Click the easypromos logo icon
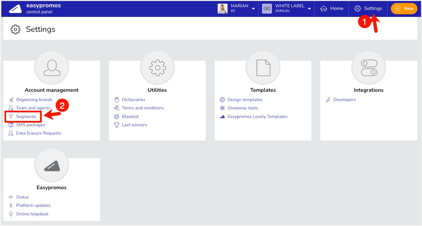 click(15, 9)
